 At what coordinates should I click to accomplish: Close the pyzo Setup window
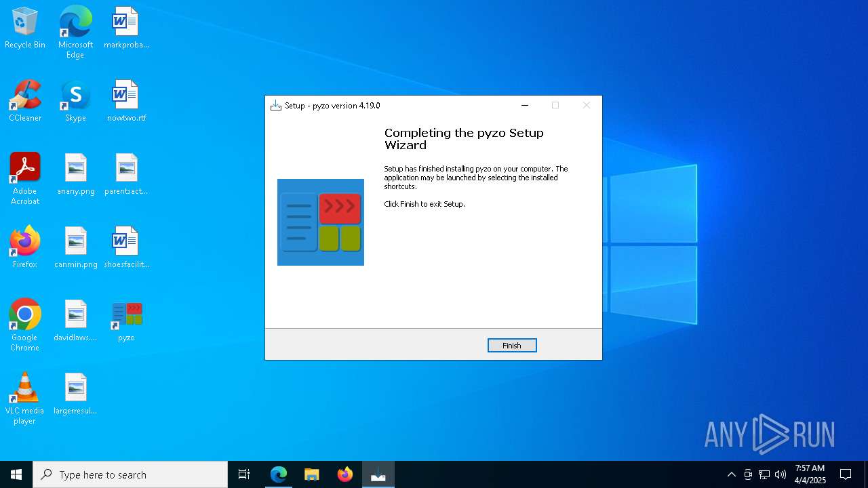[587, 106]
